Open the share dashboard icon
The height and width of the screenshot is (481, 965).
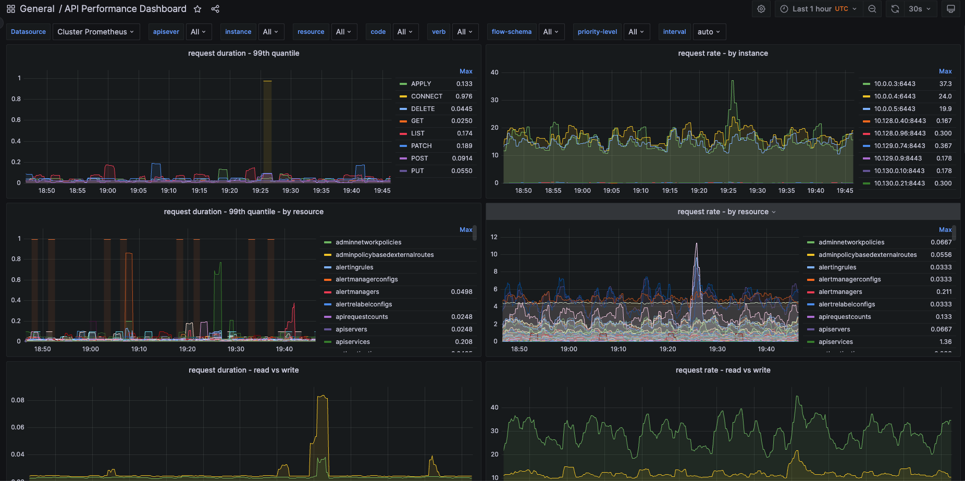tap(215, 9)
